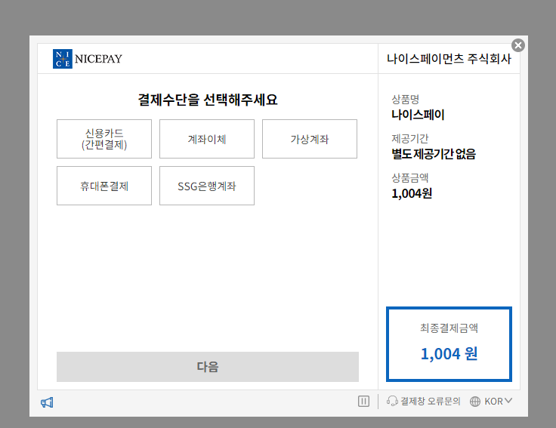Choose SSG은행계좌 payment method

207,186
